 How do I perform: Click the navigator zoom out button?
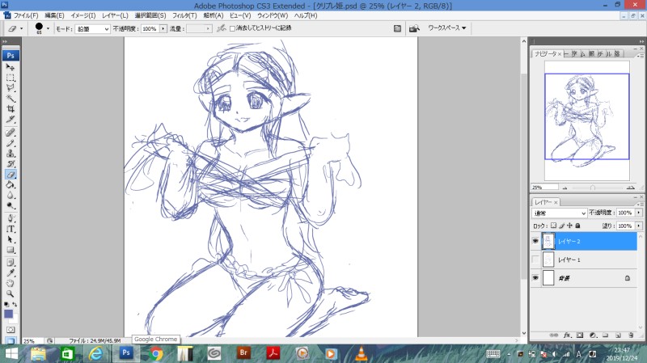click(x=565, y=188)
